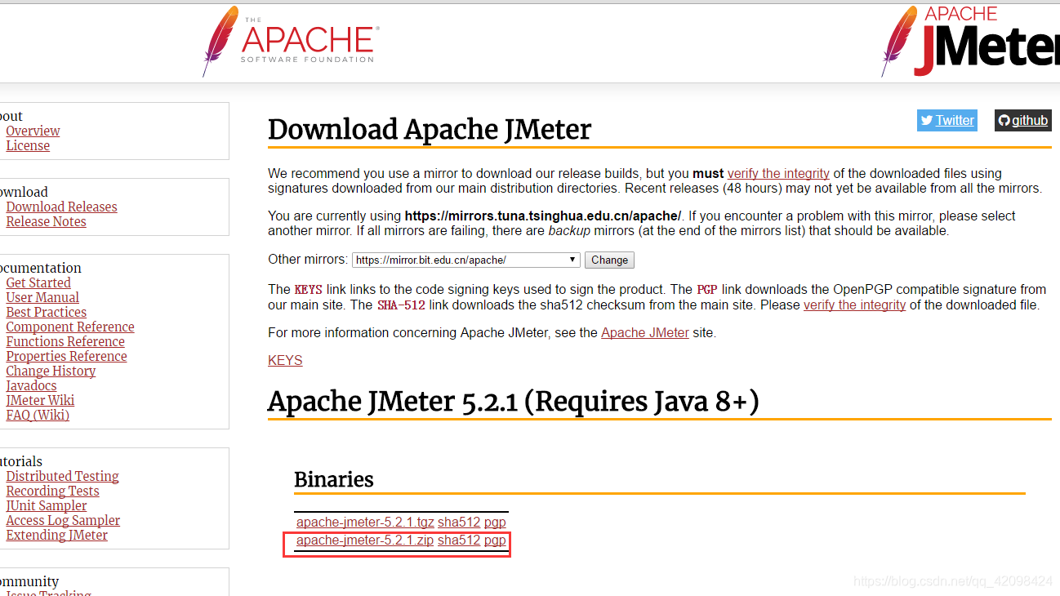Click the mirrors.tuna.tsinghua.edu.cn URL text
Viewport: 1060px width, 596px height.
pos(542,216)
